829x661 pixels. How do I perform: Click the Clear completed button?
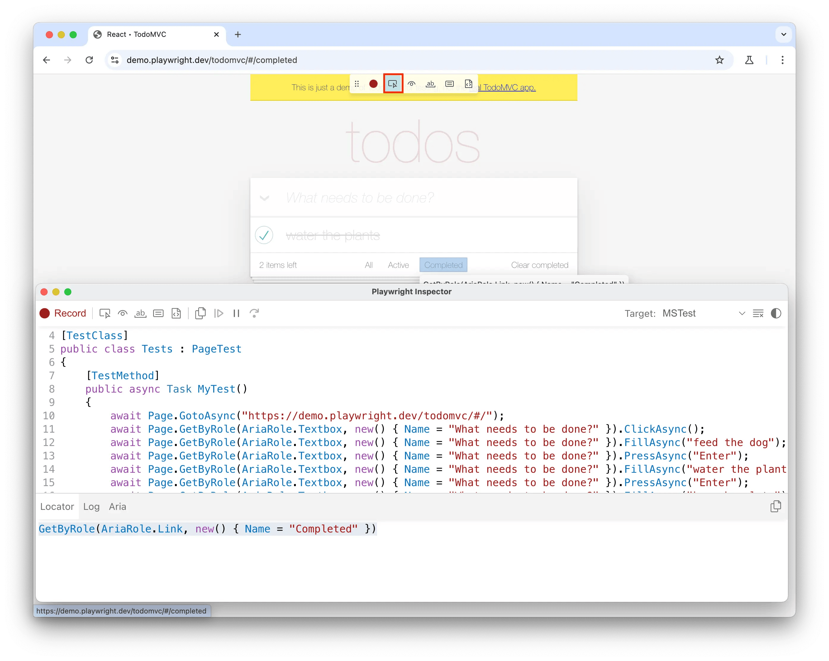pyautogui.click(x=539, y=265)
